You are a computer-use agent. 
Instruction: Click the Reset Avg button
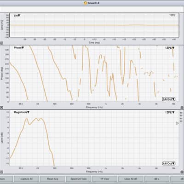tap(52, 179)
